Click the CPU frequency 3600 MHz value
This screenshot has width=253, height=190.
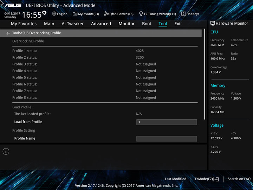217,45
